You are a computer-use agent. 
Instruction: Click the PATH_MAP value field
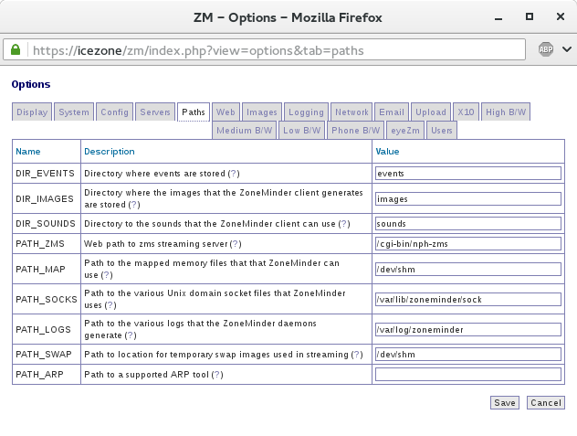click(x=468, y=270)
